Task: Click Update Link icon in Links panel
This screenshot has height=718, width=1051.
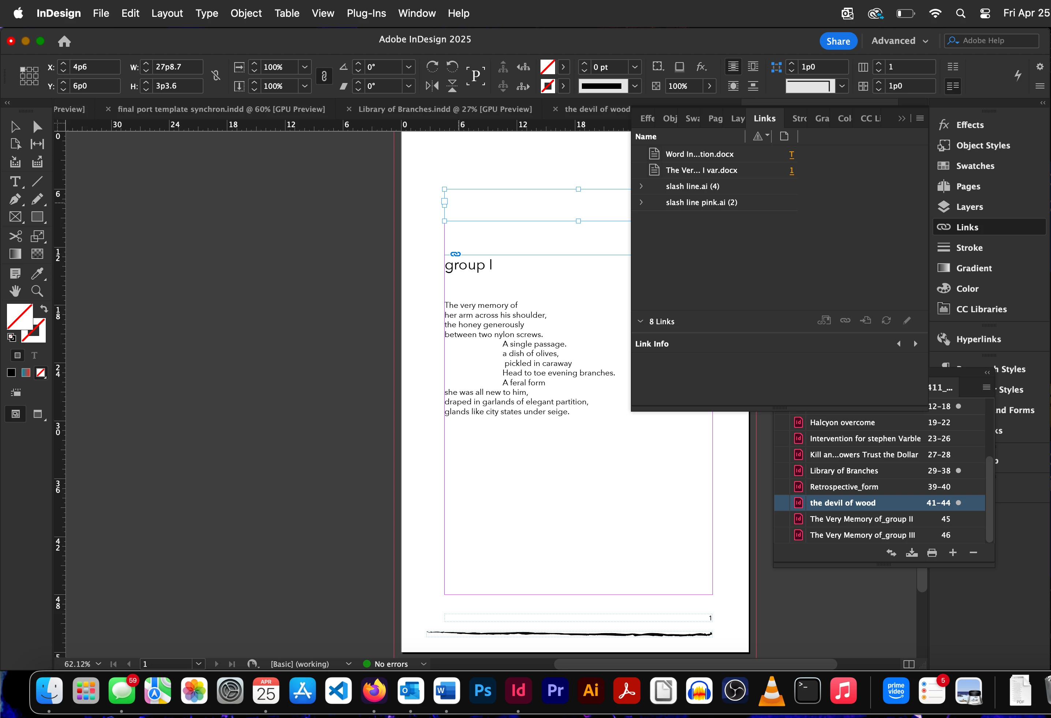Action: 886,321
